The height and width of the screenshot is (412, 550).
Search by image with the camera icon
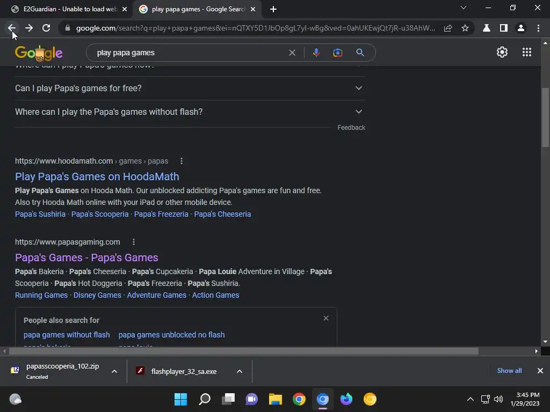coord(338,53)
